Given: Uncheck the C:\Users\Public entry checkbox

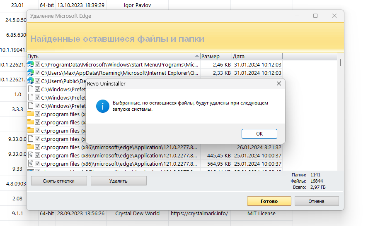Looking at the screenshot, I should tap(37, 81).
